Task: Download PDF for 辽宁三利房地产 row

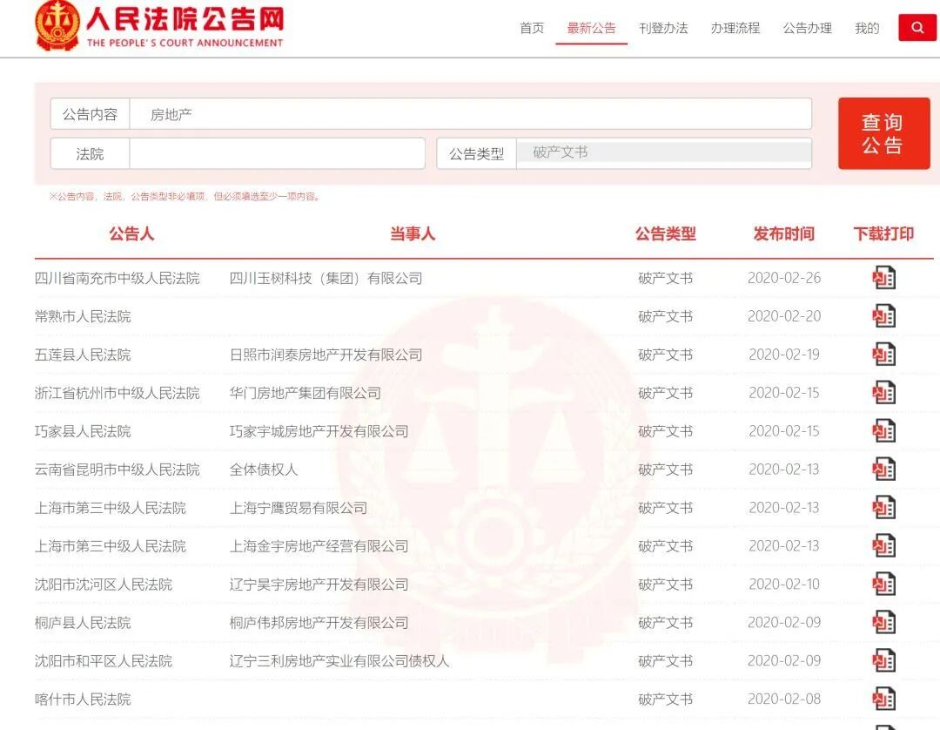Action: [x=883, y=661]
